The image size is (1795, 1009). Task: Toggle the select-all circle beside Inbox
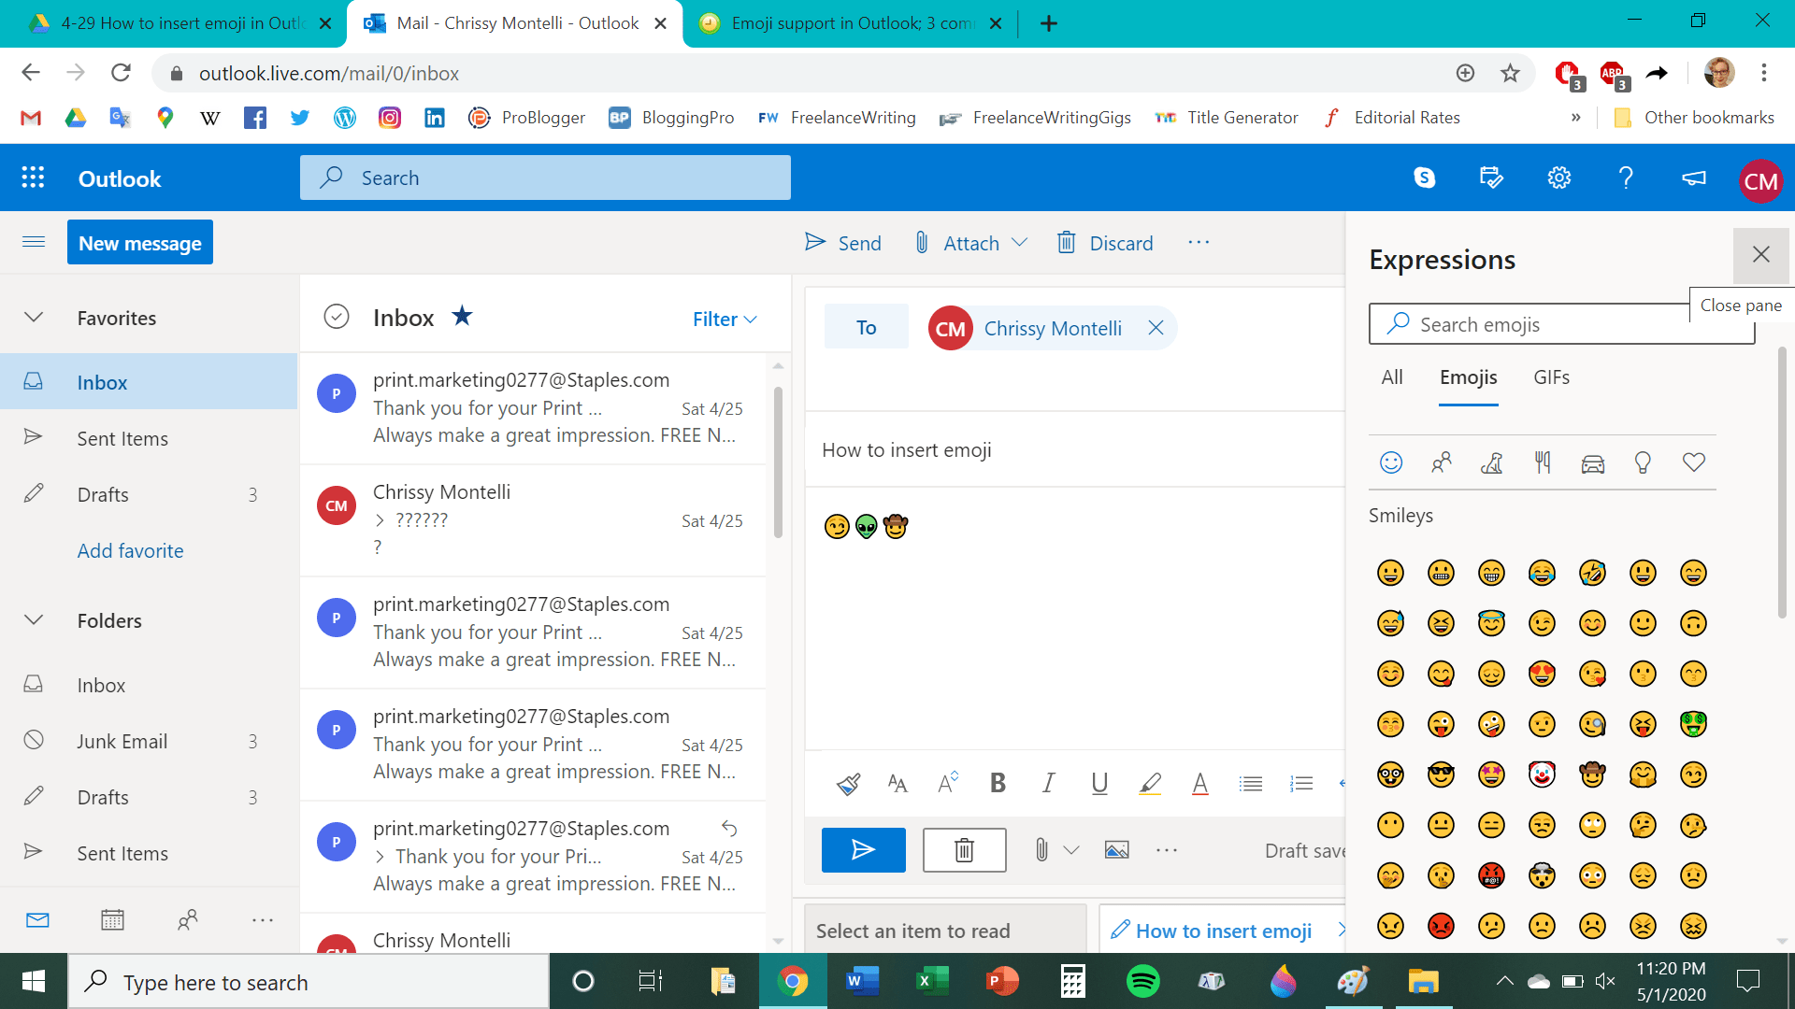337,317
